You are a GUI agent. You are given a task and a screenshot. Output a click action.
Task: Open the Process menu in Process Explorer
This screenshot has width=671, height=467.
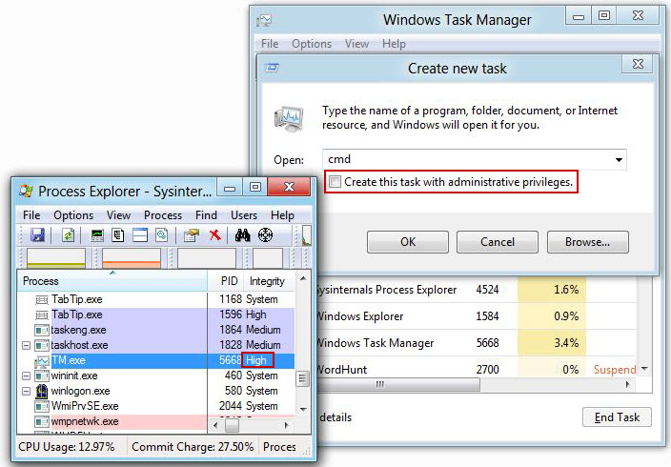tap(163, 214)
